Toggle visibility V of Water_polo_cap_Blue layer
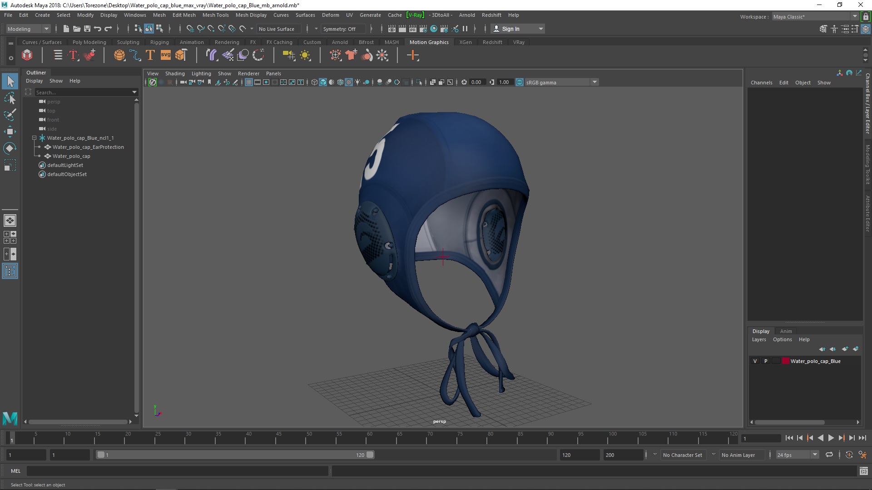 755,361
